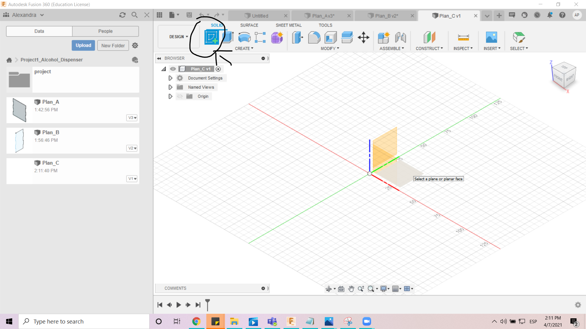The height and width of the screenshot is (329, 586).
Task: Choose the Fillet tool in Modify
Action: coord(314,37)
